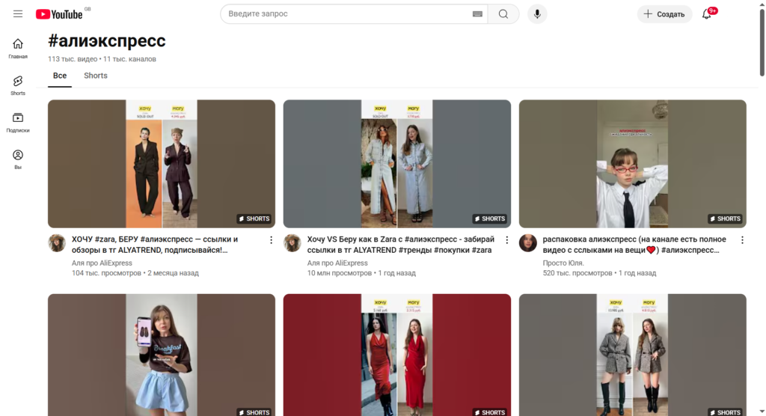Click 104 тыс. просмотров • 2 месяца назад
The image size is (766, 416).
pos(135,273)
